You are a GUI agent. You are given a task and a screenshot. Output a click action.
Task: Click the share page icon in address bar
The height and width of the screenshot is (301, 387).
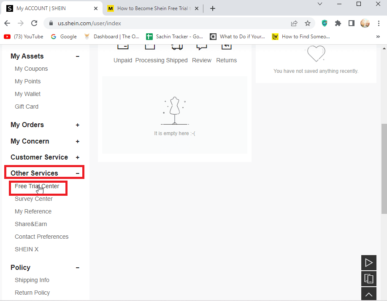(294, 24)
